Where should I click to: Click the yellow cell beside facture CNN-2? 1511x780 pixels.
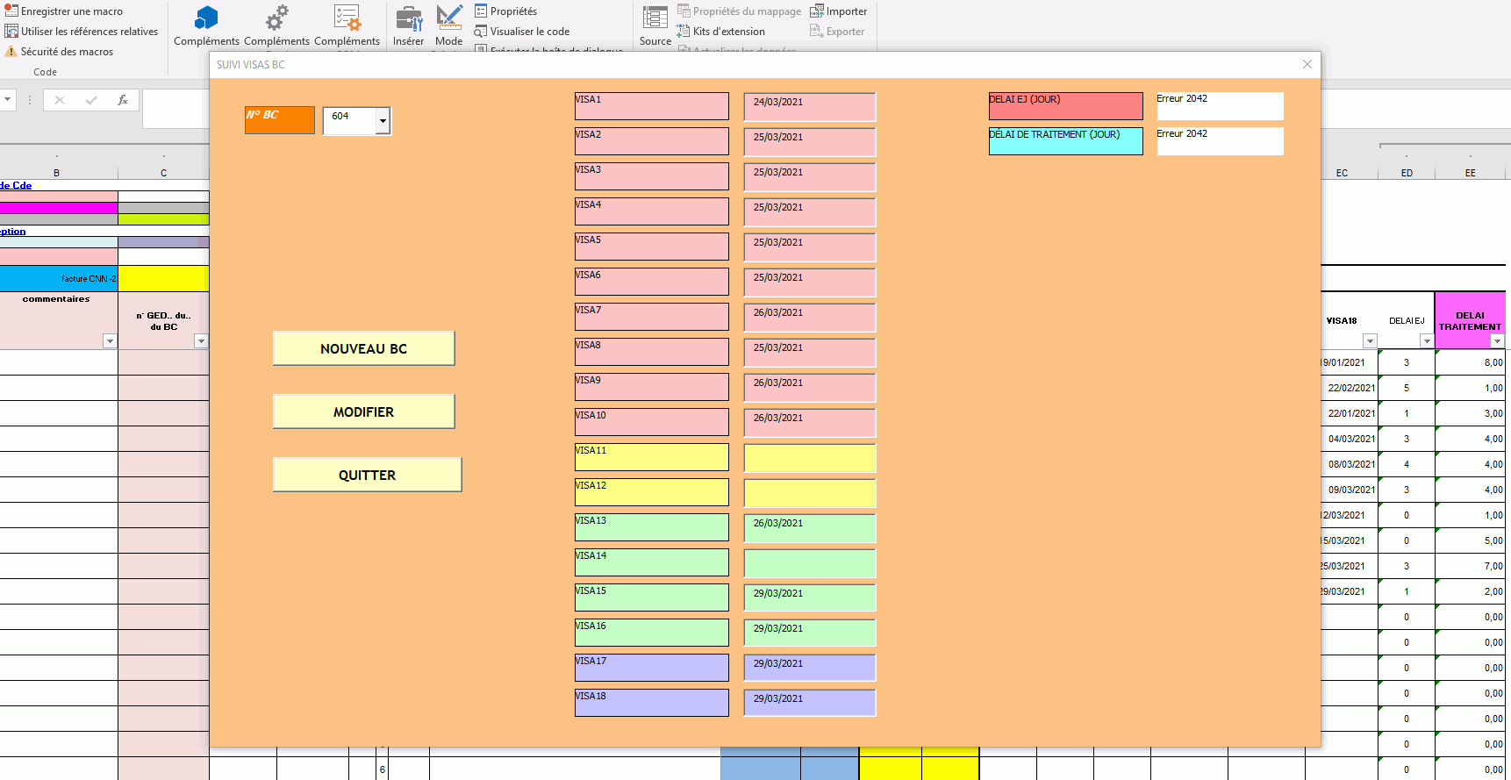coord(163,279)
